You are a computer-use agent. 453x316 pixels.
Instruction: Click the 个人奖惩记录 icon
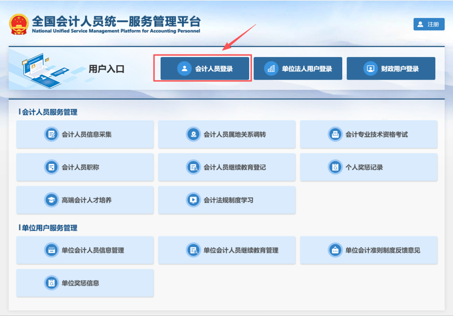click(335, 167)
